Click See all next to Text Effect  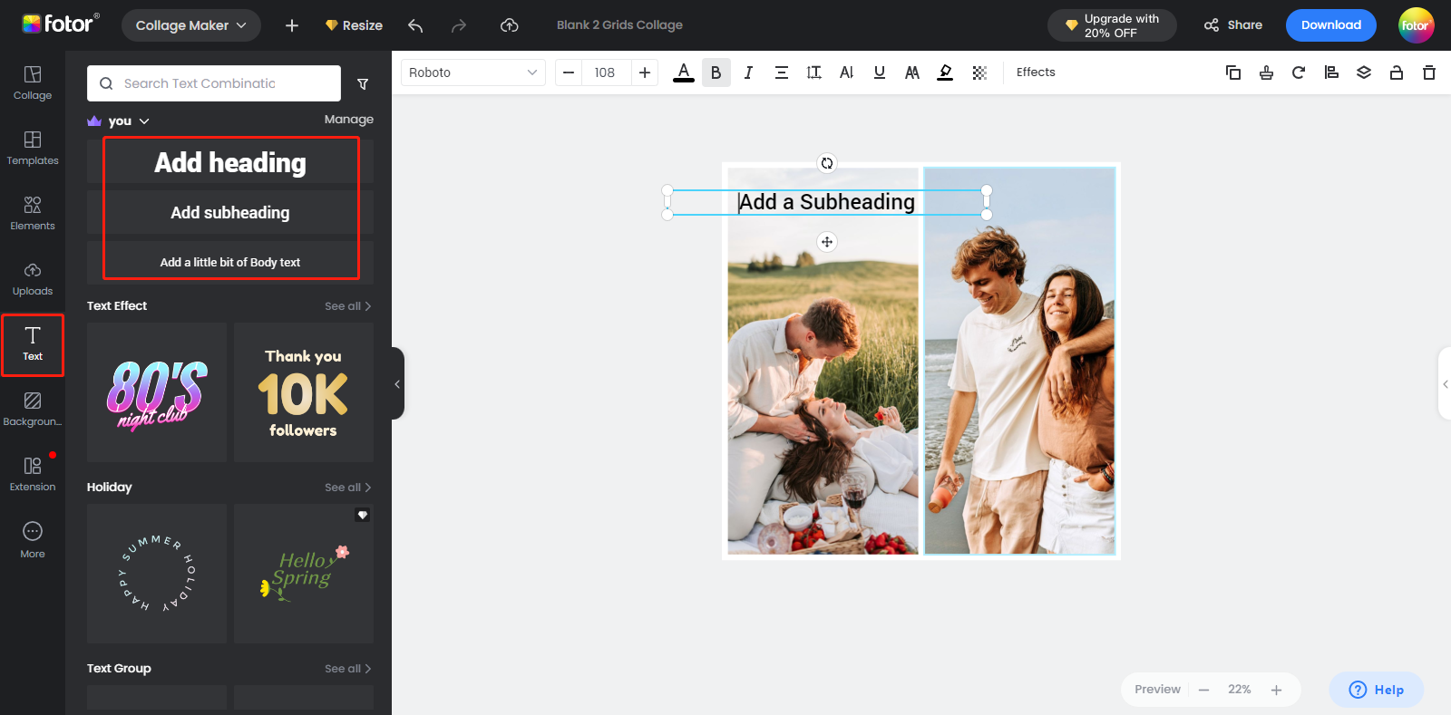[347, 306]
